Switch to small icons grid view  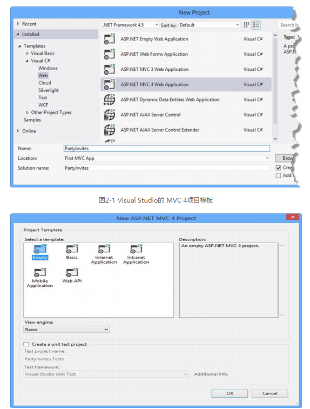click(x=246, y=25)
